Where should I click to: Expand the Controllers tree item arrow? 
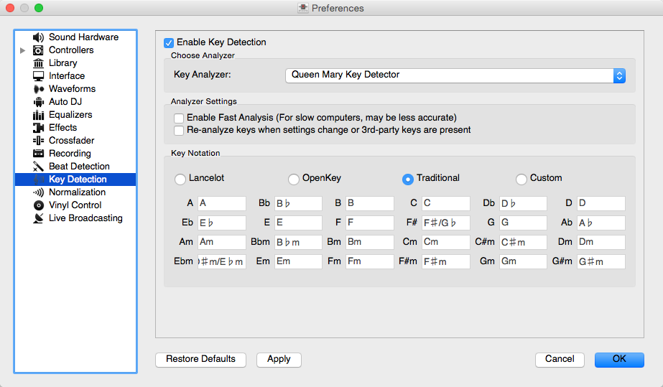click(x=23, y=50)
